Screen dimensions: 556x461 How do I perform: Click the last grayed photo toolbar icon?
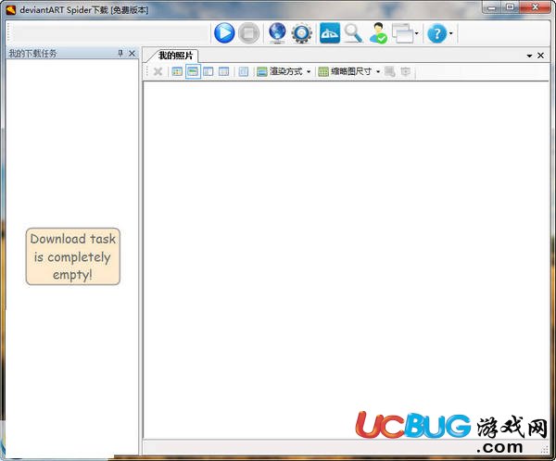(x=405, y=71)
